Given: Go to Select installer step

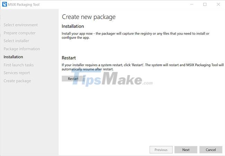Looking at the screenshot, I should [16, 41].
